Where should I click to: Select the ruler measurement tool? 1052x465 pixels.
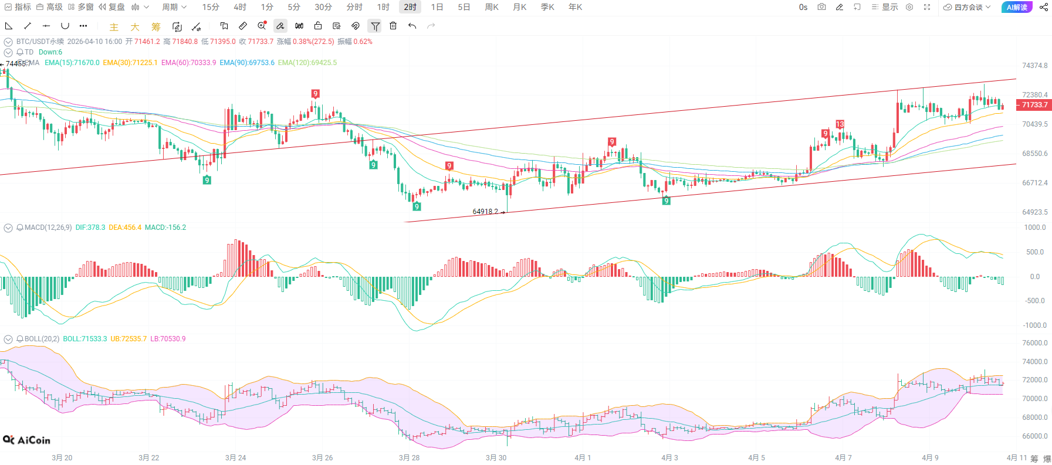point(243,26)
